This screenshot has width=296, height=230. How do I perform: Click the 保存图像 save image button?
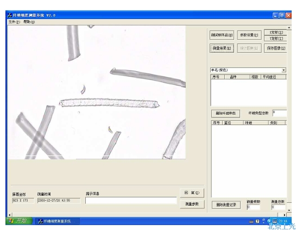[x=275, y=48]
